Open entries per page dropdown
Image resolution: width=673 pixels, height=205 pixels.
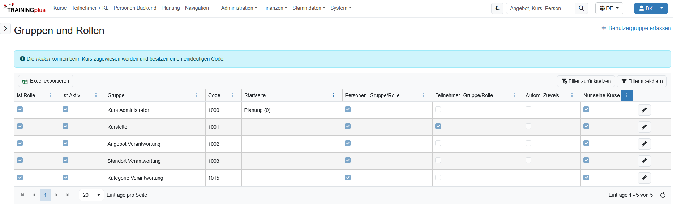coord(91,195)
